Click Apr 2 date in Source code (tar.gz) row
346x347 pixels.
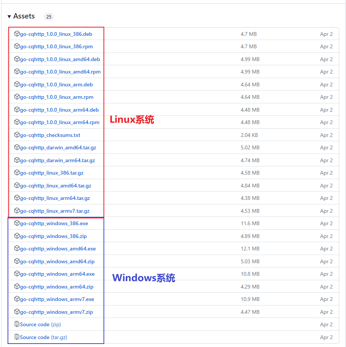pyautogui.click(x=326, y=337)
